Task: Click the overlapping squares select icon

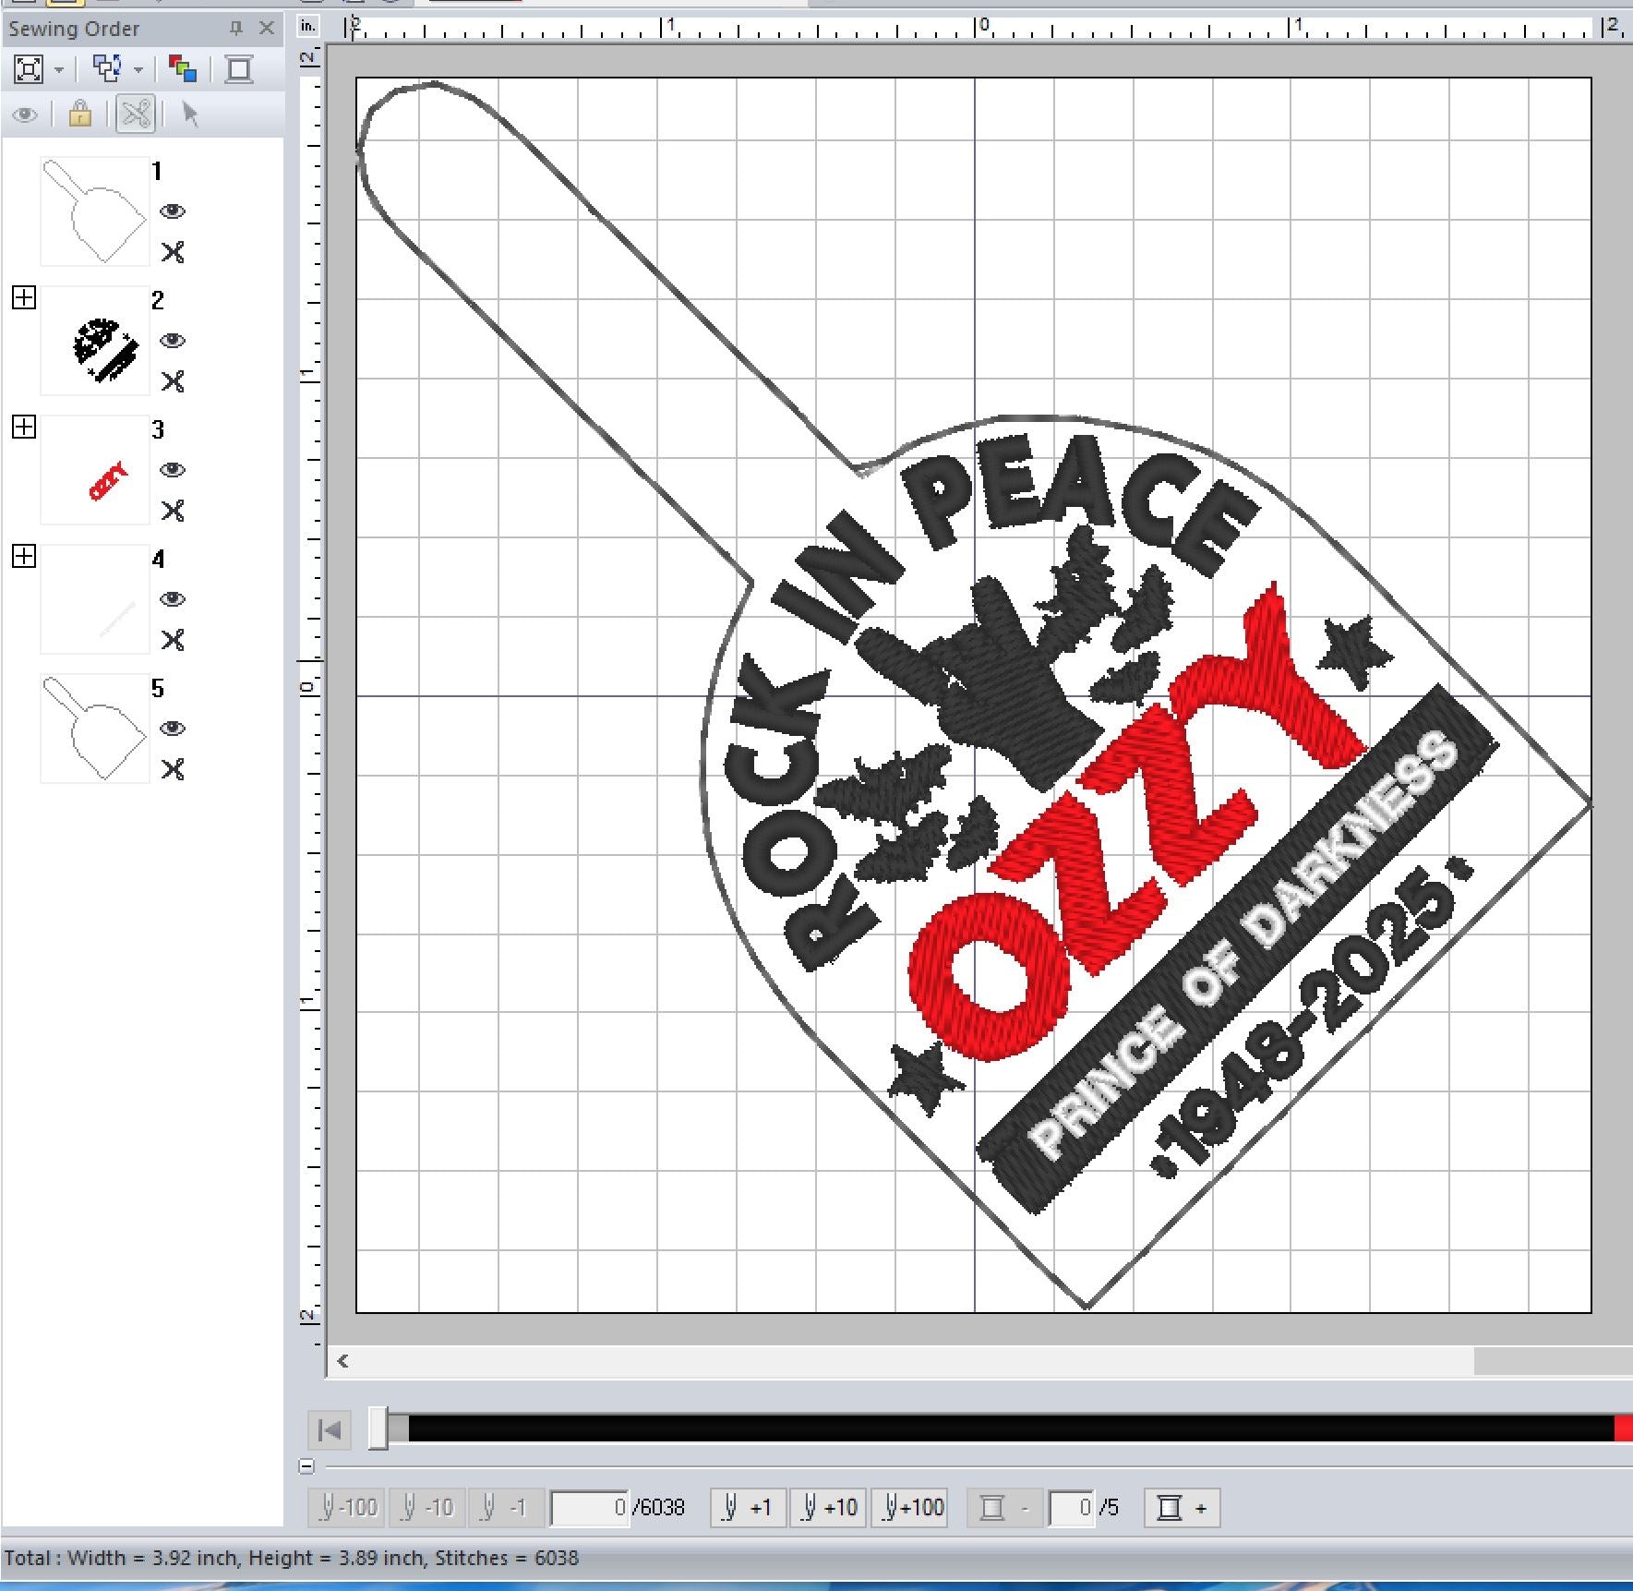Action: point(108,68)
